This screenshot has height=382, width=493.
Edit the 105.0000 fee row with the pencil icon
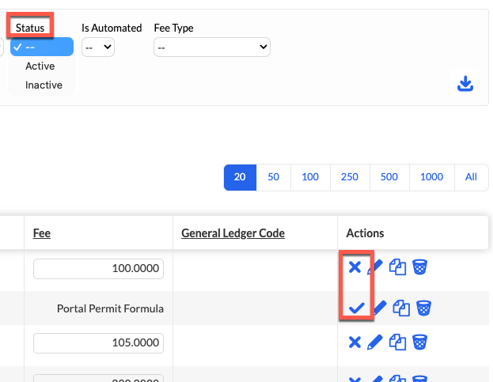pos(375,342)
